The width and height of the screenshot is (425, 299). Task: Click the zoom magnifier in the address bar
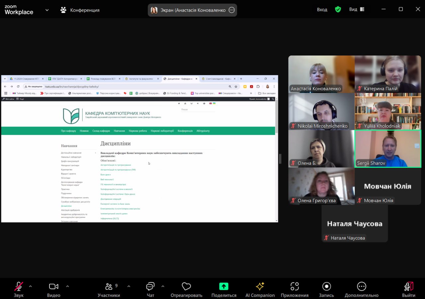point(230,86)
